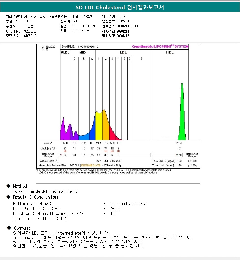Select the department value 'GS'
The image size is (240, 260).
pos(75,21)
